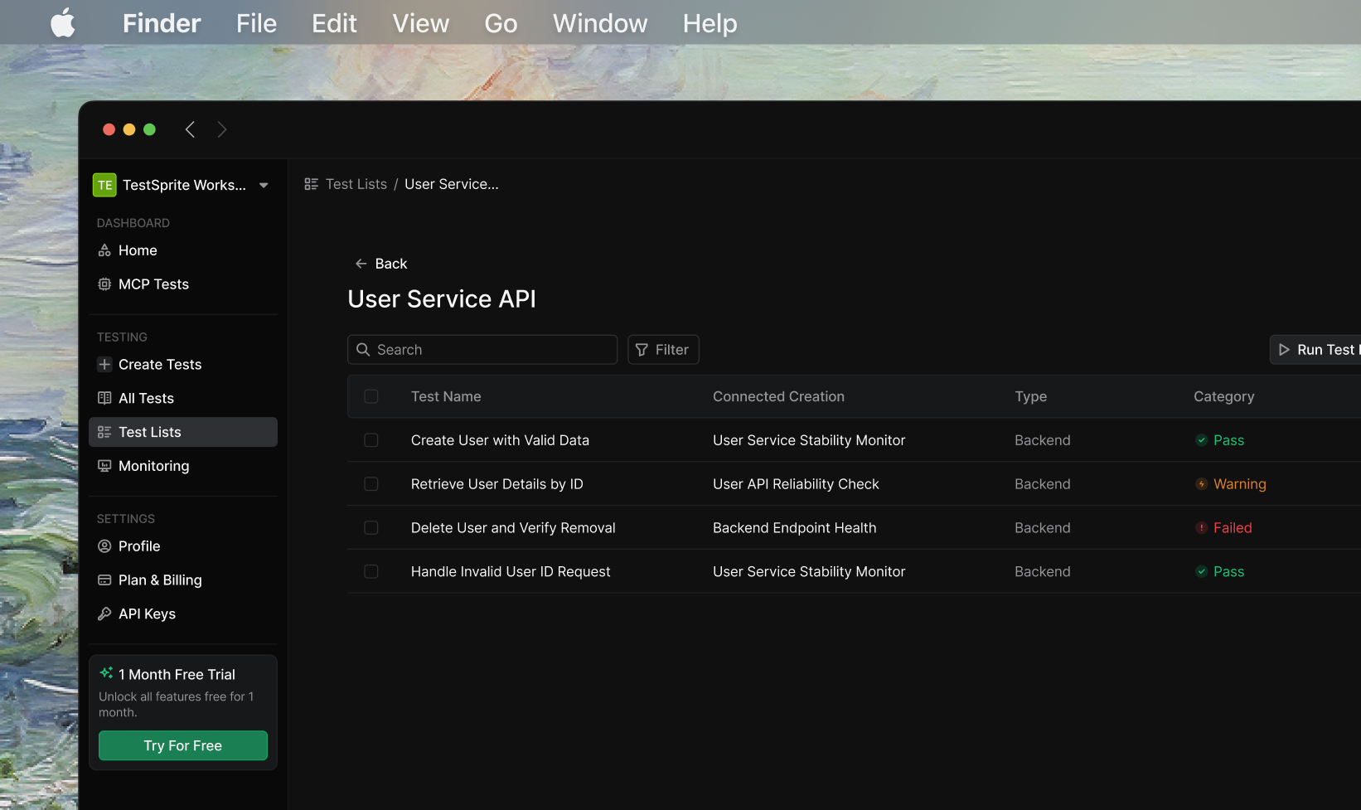Click the Pass icon for Create User row

(x=1201, y=440)
